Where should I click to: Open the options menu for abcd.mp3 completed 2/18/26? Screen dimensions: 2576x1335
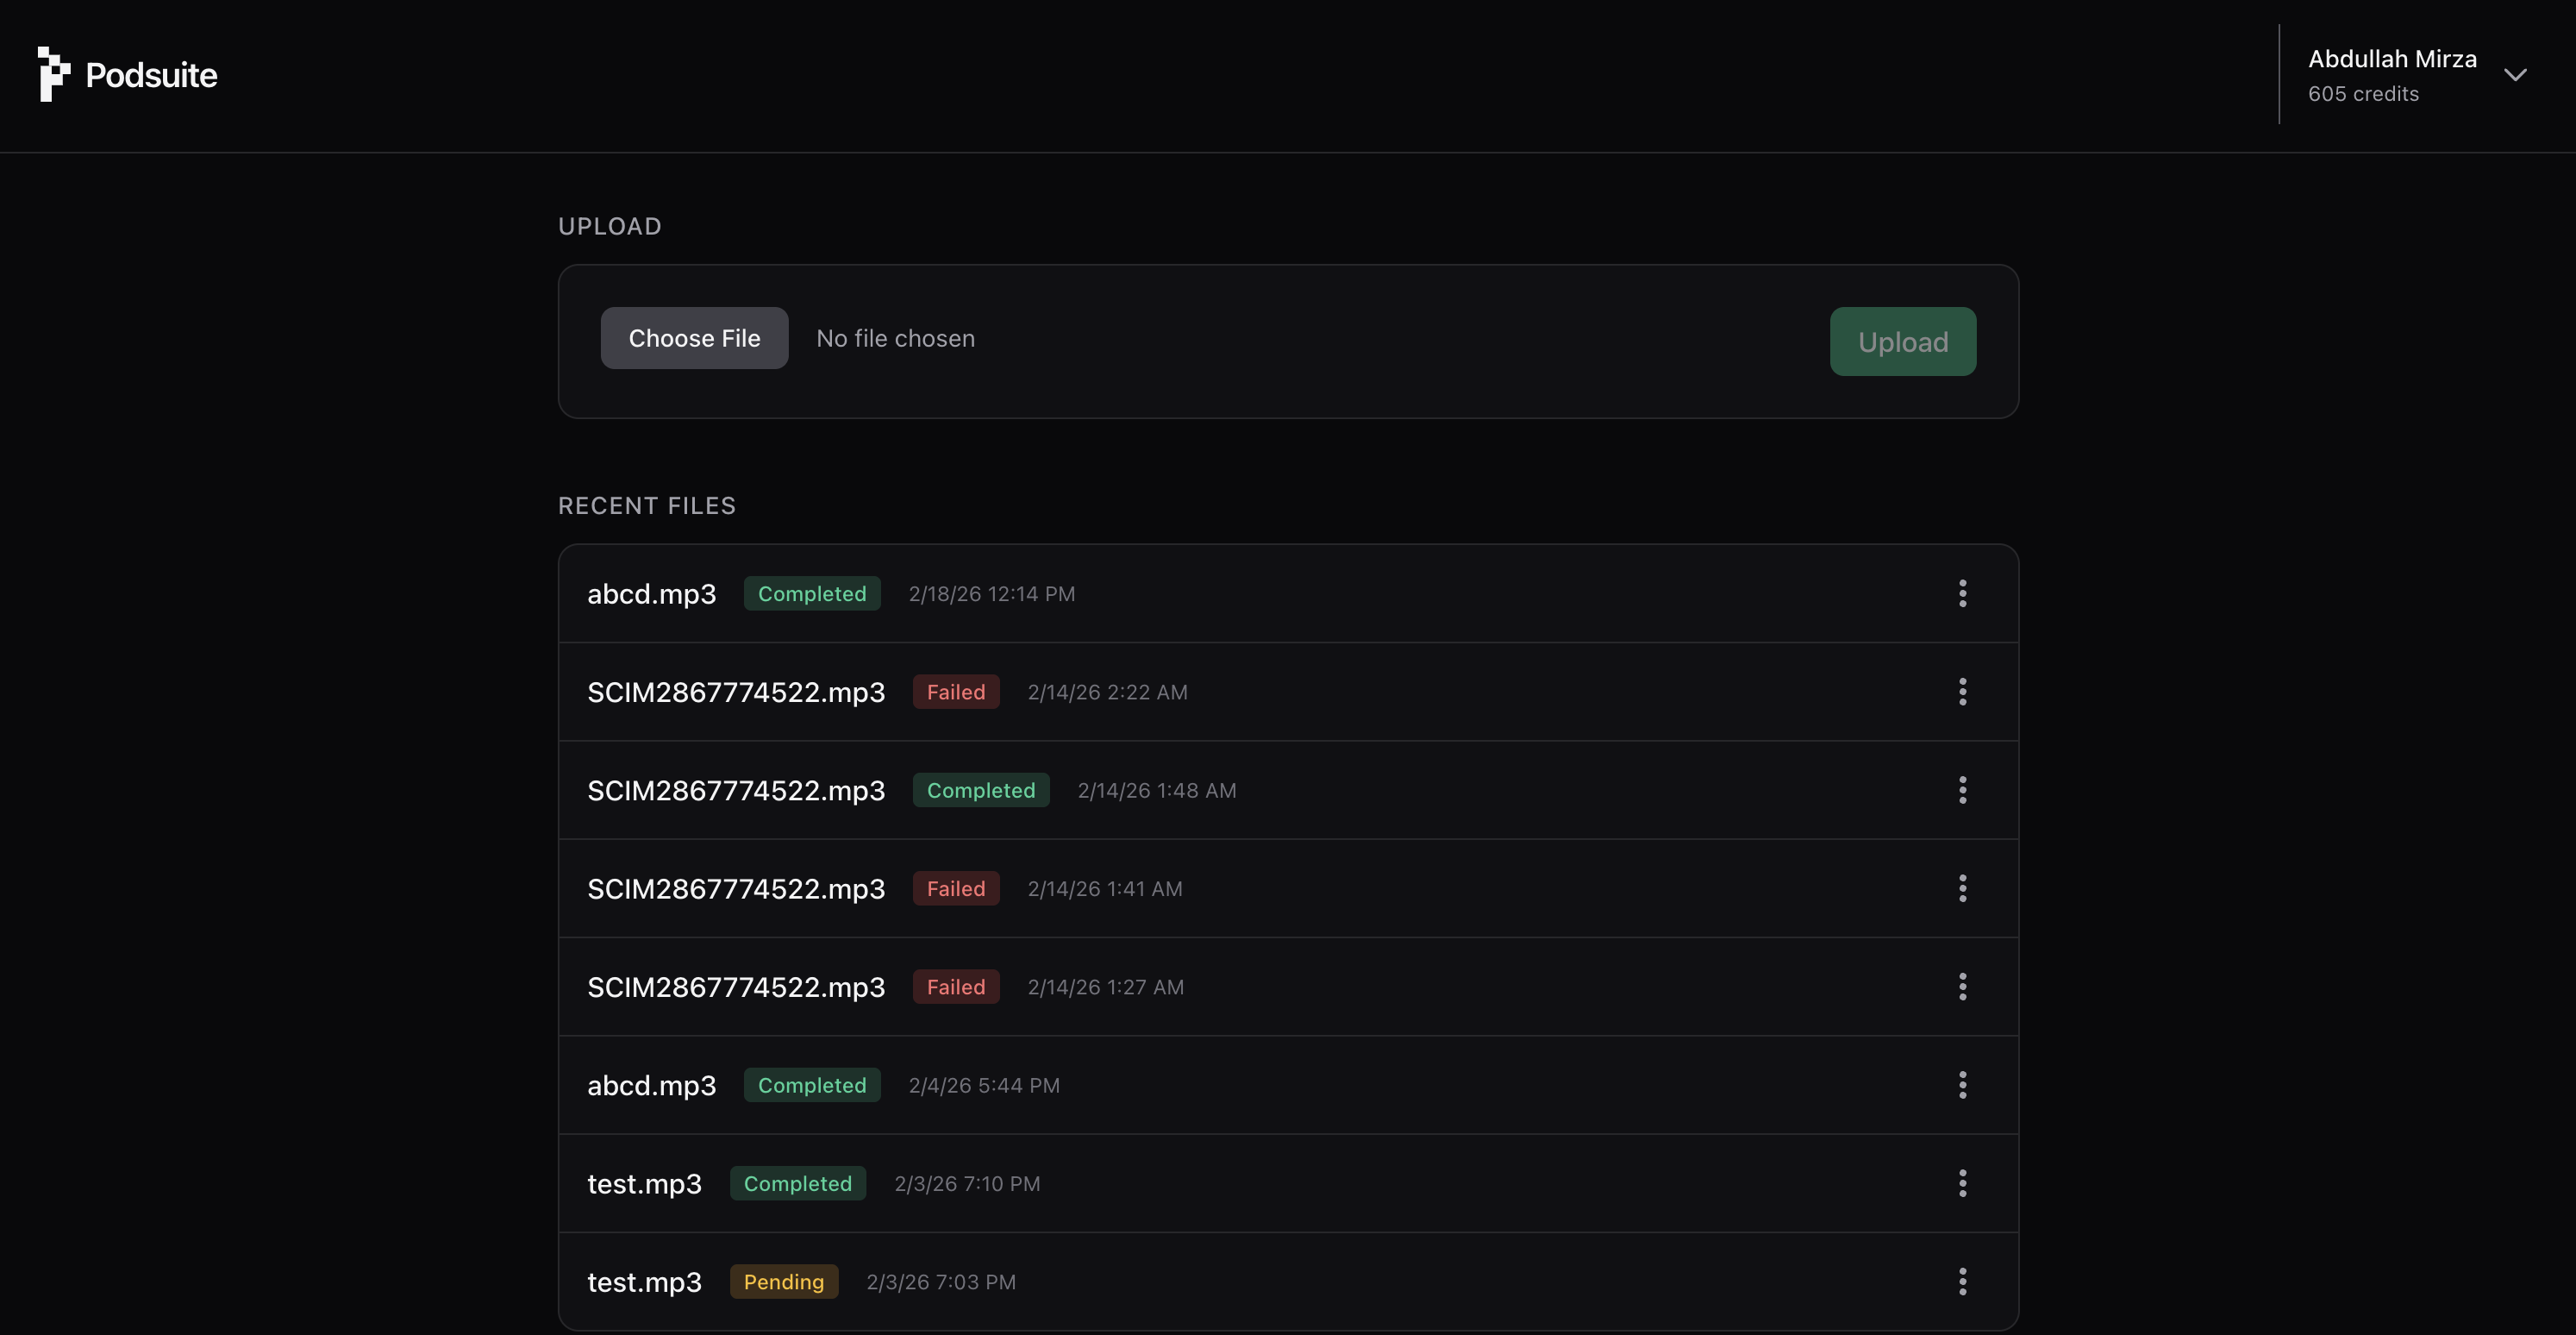tap(1962, 593)
